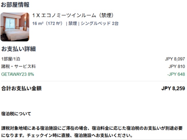Viewport: 187px width, 140px height.
Task: Select the JPY 8,259 total amount
Action: (173, 89)
